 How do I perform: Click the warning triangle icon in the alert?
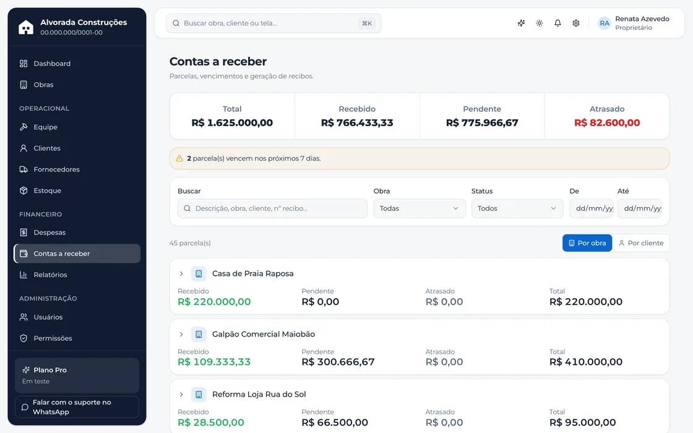click(179, 158)
